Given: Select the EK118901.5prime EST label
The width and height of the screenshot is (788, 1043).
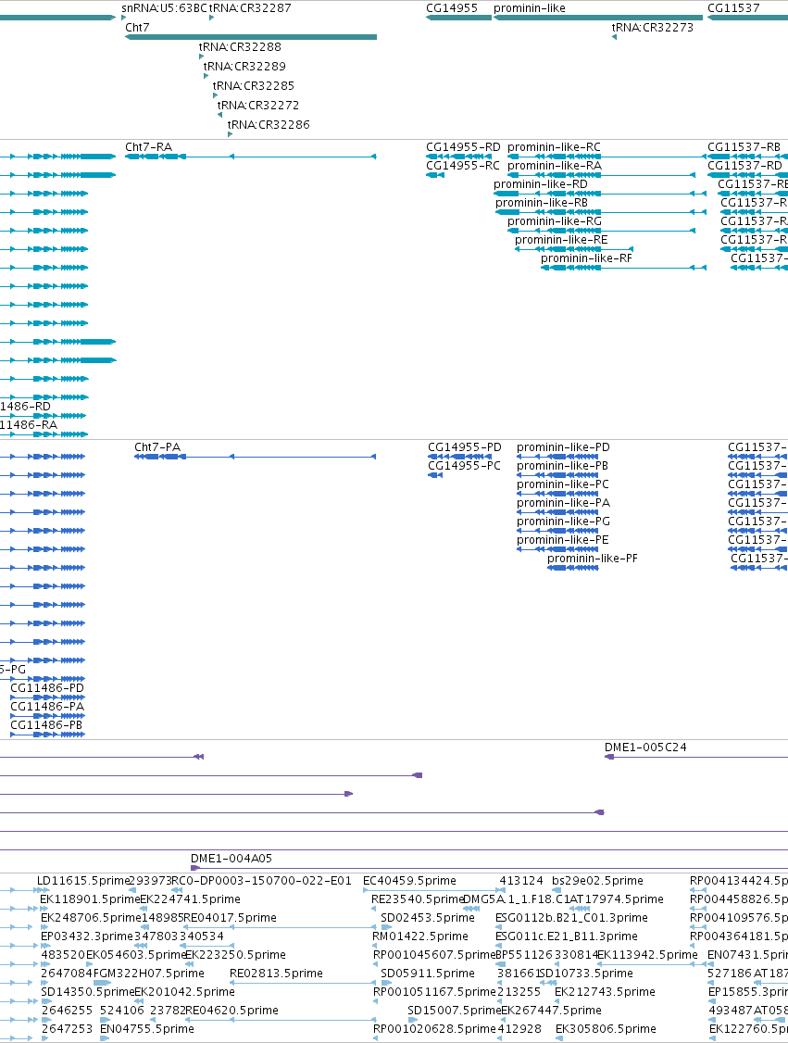Looking at the screenshot, I should tap(90, 898).
